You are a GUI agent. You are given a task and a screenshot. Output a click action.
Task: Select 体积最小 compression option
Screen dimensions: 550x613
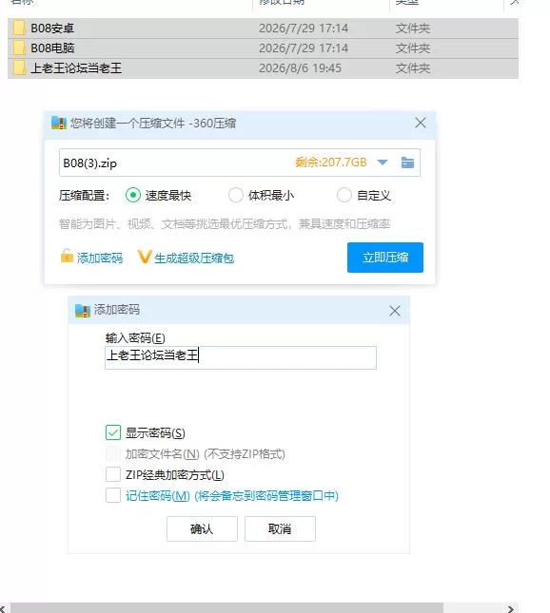coord(236,195)
